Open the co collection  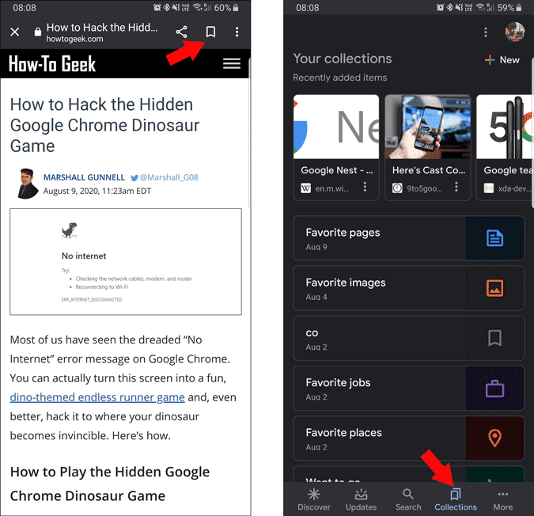coord(408,338)
